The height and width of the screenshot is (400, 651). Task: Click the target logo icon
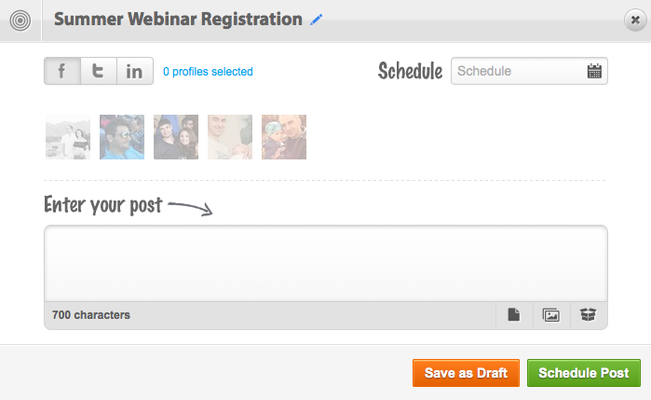pos(20,20)
